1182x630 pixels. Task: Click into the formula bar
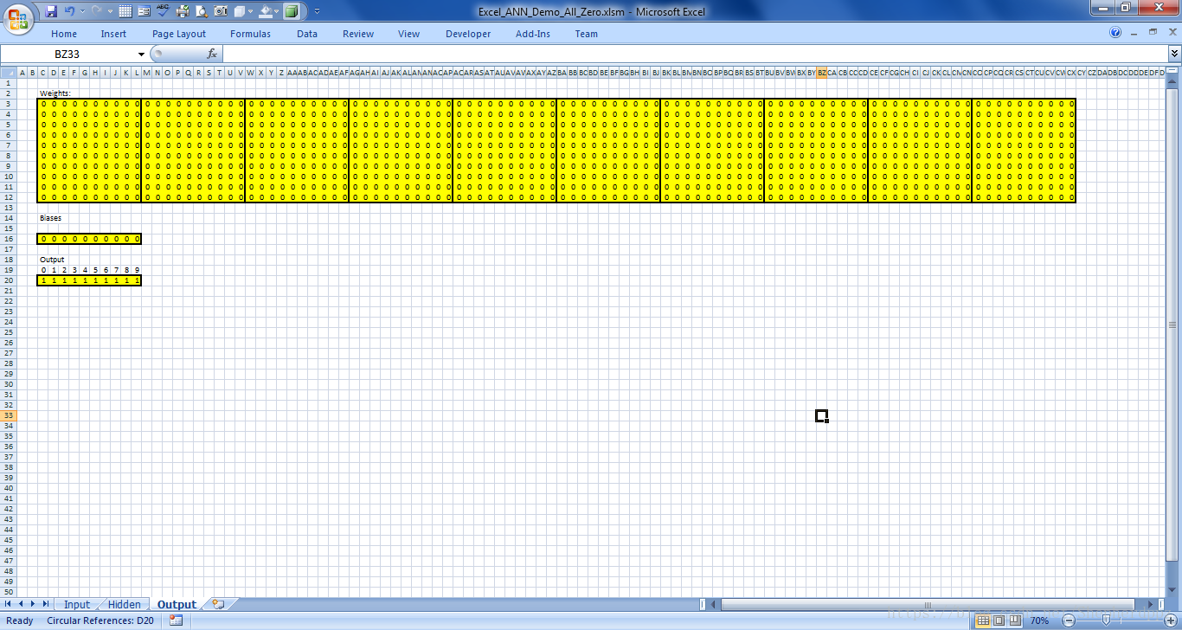[x=694, y=54]
